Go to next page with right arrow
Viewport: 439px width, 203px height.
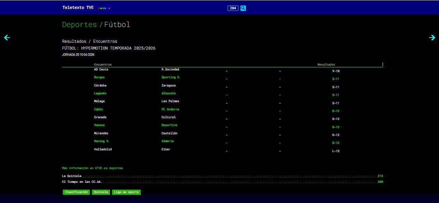click(x=432, y=38)
